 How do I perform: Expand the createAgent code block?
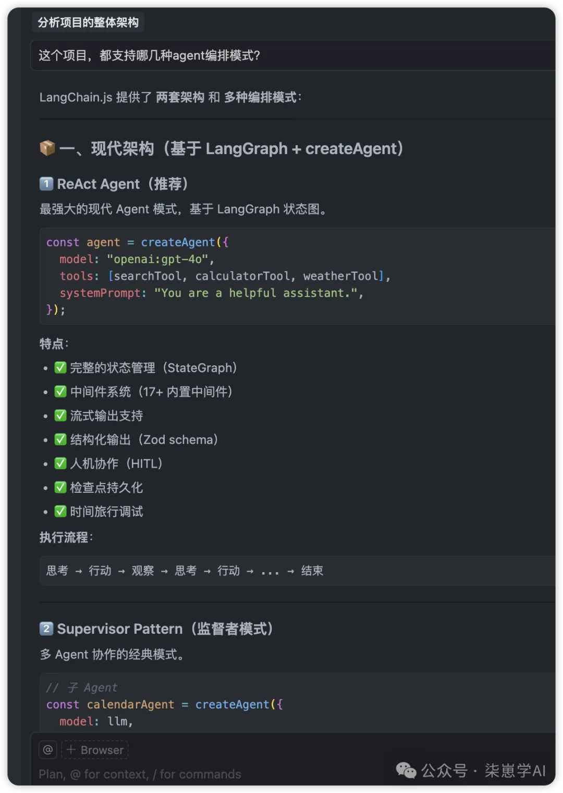297,276
